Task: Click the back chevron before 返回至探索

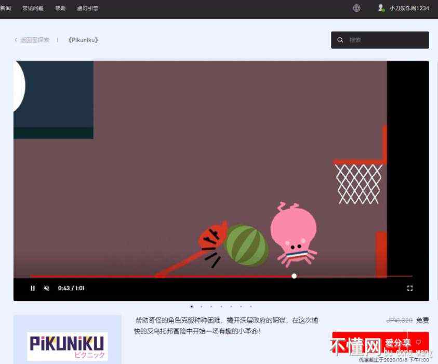Action: point(16,40)
